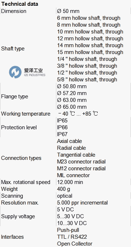This screenshot has height=247, width=131.
Task: Click the working temperature range value
Action: 78,113
